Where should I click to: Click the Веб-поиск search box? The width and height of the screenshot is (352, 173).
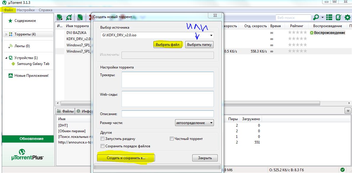click(x=293, y=17)
